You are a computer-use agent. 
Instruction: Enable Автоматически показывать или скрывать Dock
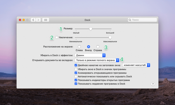pyautogui.click(x=76, y=76)
